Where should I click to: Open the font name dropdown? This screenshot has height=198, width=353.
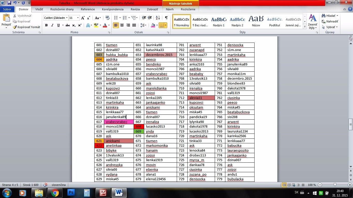(x=67, y=18)
